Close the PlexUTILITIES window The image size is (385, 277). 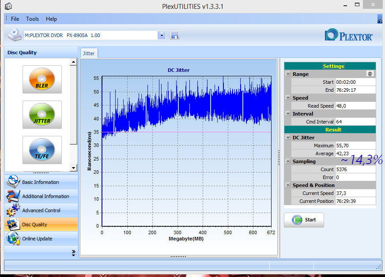(373, 5)
